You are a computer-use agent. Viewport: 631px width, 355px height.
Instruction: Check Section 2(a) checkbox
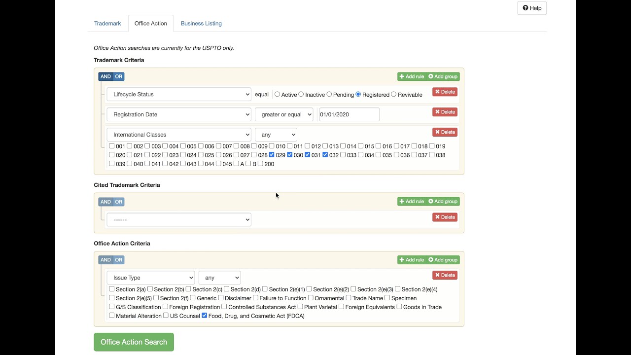click(112, 289)
